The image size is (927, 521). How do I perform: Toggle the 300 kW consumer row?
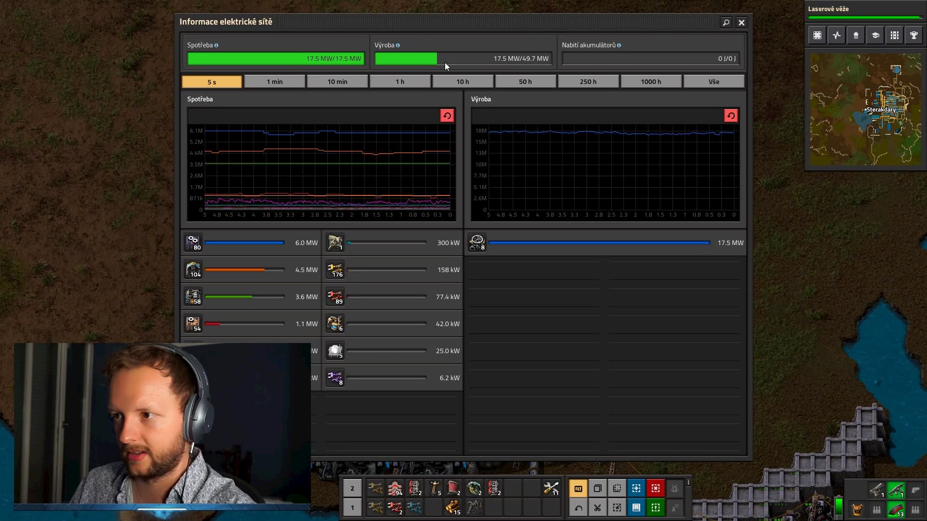(x=393, y=243)
